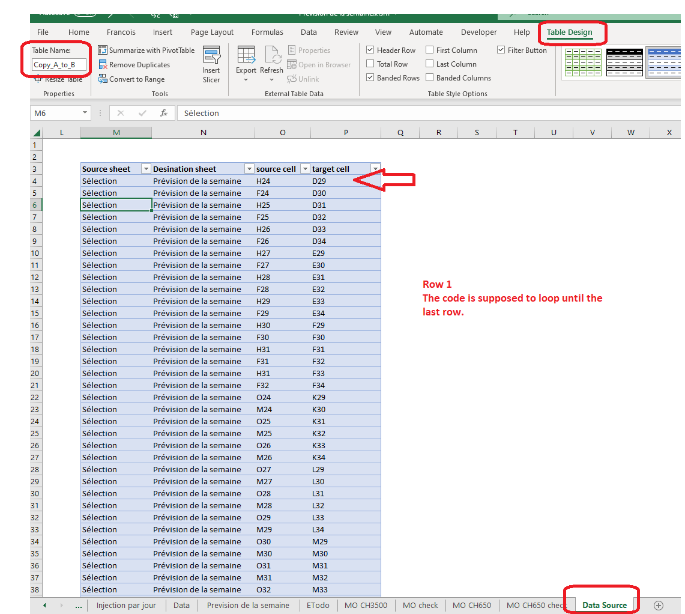
Task: Click the Table Name input field
Action: (59, 65)
